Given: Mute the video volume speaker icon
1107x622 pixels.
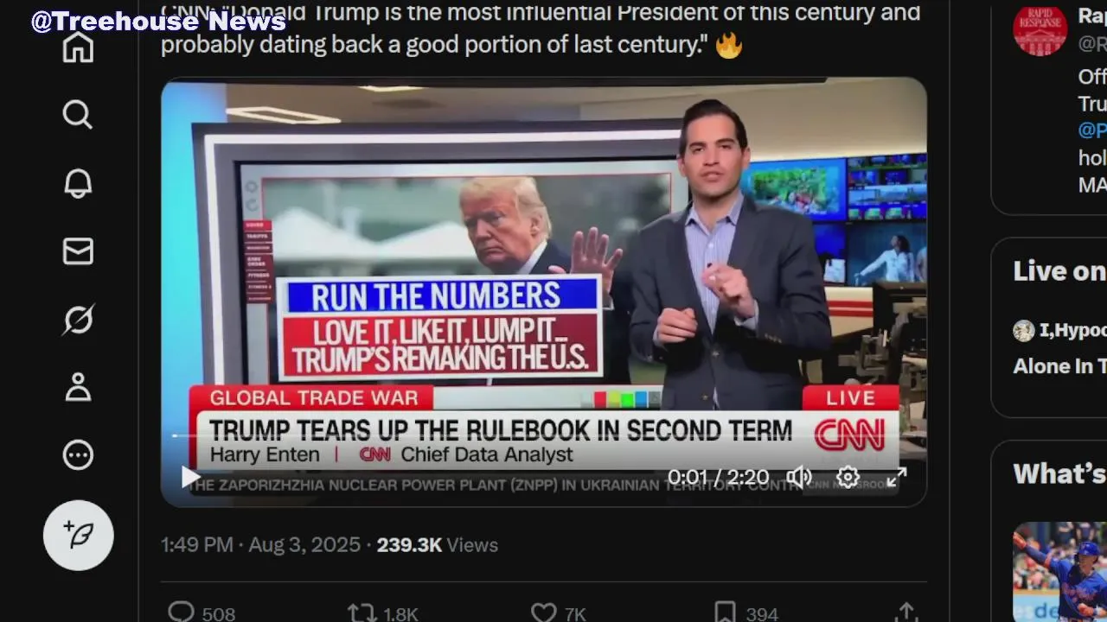Looking at the screenshot, I should [798, 477].
